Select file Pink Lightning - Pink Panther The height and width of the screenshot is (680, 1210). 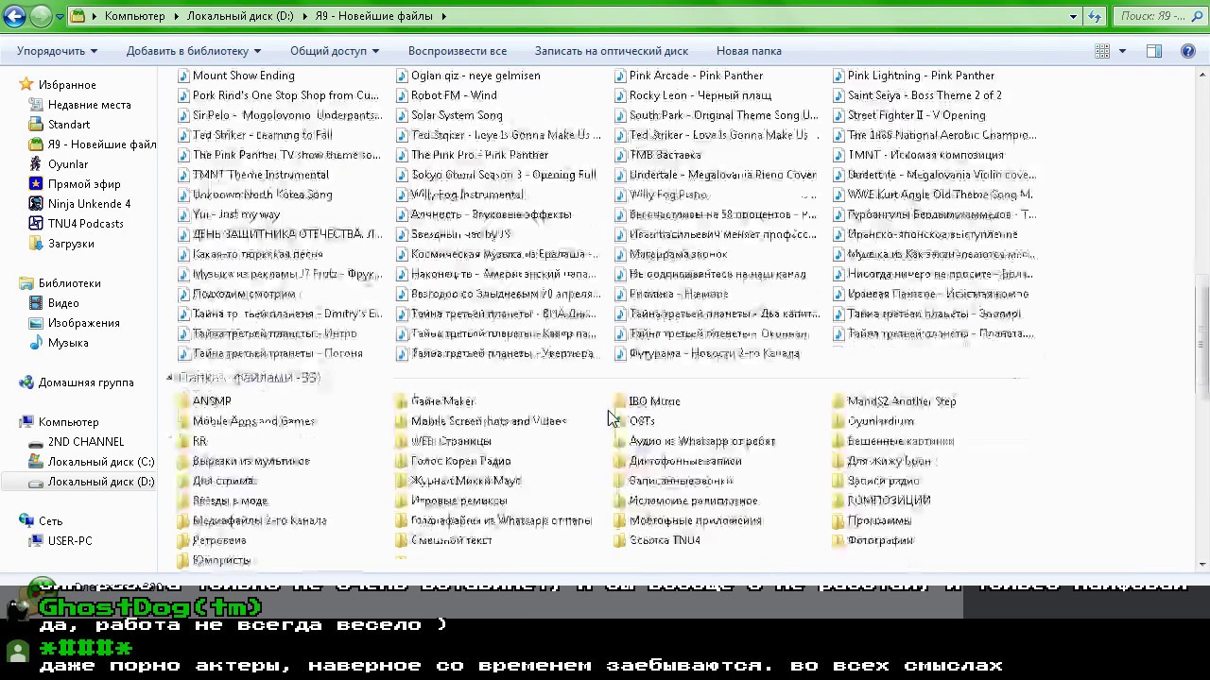pos(921,76)
